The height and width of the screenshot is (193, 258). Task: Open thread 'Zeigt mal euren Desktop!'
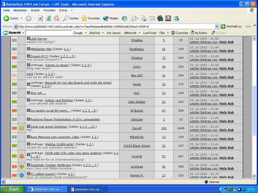(49, 127)
